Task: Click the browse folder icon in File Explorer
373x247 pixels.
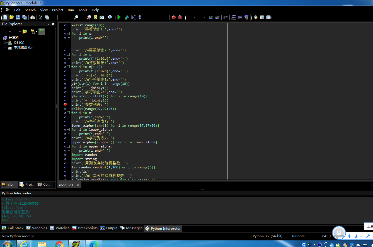Action: (x=25, y=32)
